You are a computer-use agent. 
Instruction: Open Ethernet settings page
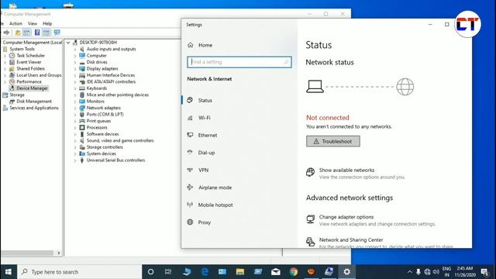click(x=208, y=135)
